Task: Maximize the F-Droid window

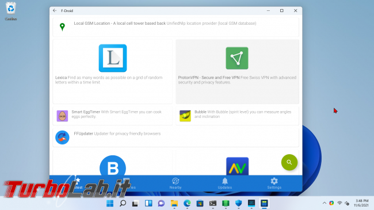Action: (282, 10)
